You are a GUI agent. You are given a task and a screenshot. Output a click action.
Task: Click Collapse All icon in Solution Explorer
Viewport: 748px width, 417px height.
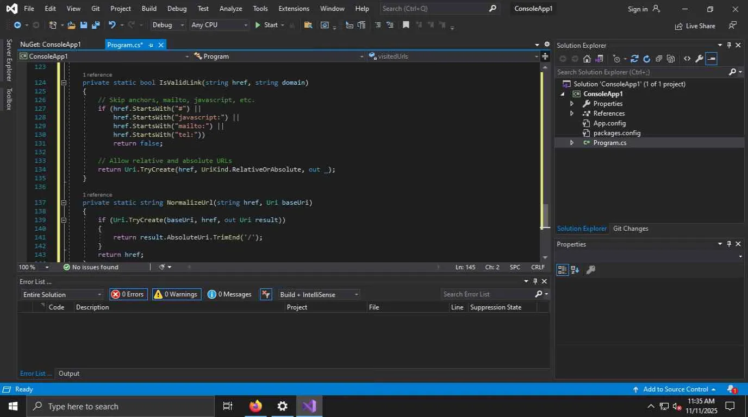(659, 59)
